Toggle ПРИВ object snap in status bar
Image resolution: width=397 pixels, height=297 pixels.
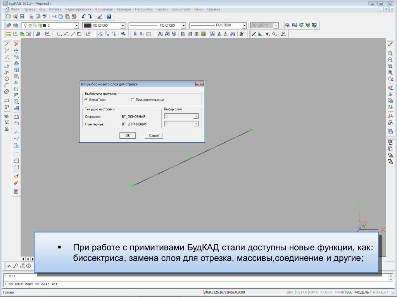pos(339,292)
